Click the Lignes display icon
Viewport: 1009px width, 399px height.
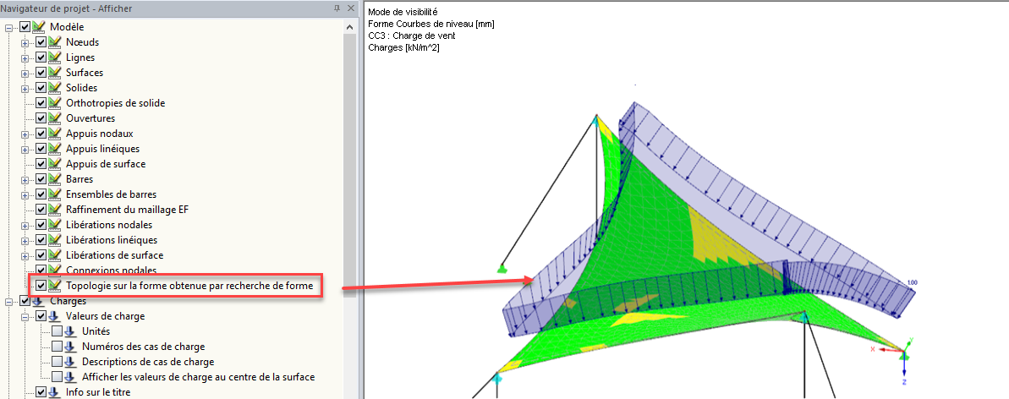click(x=54, y=58)
